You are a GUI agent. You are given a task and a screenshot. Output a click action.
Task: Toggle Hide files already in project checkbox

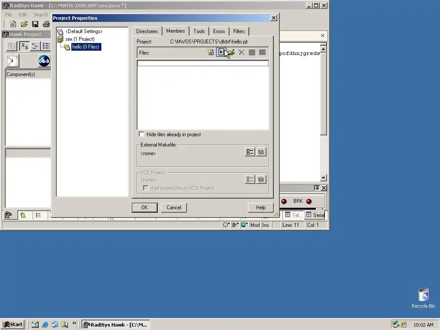(x=142, y=134)
